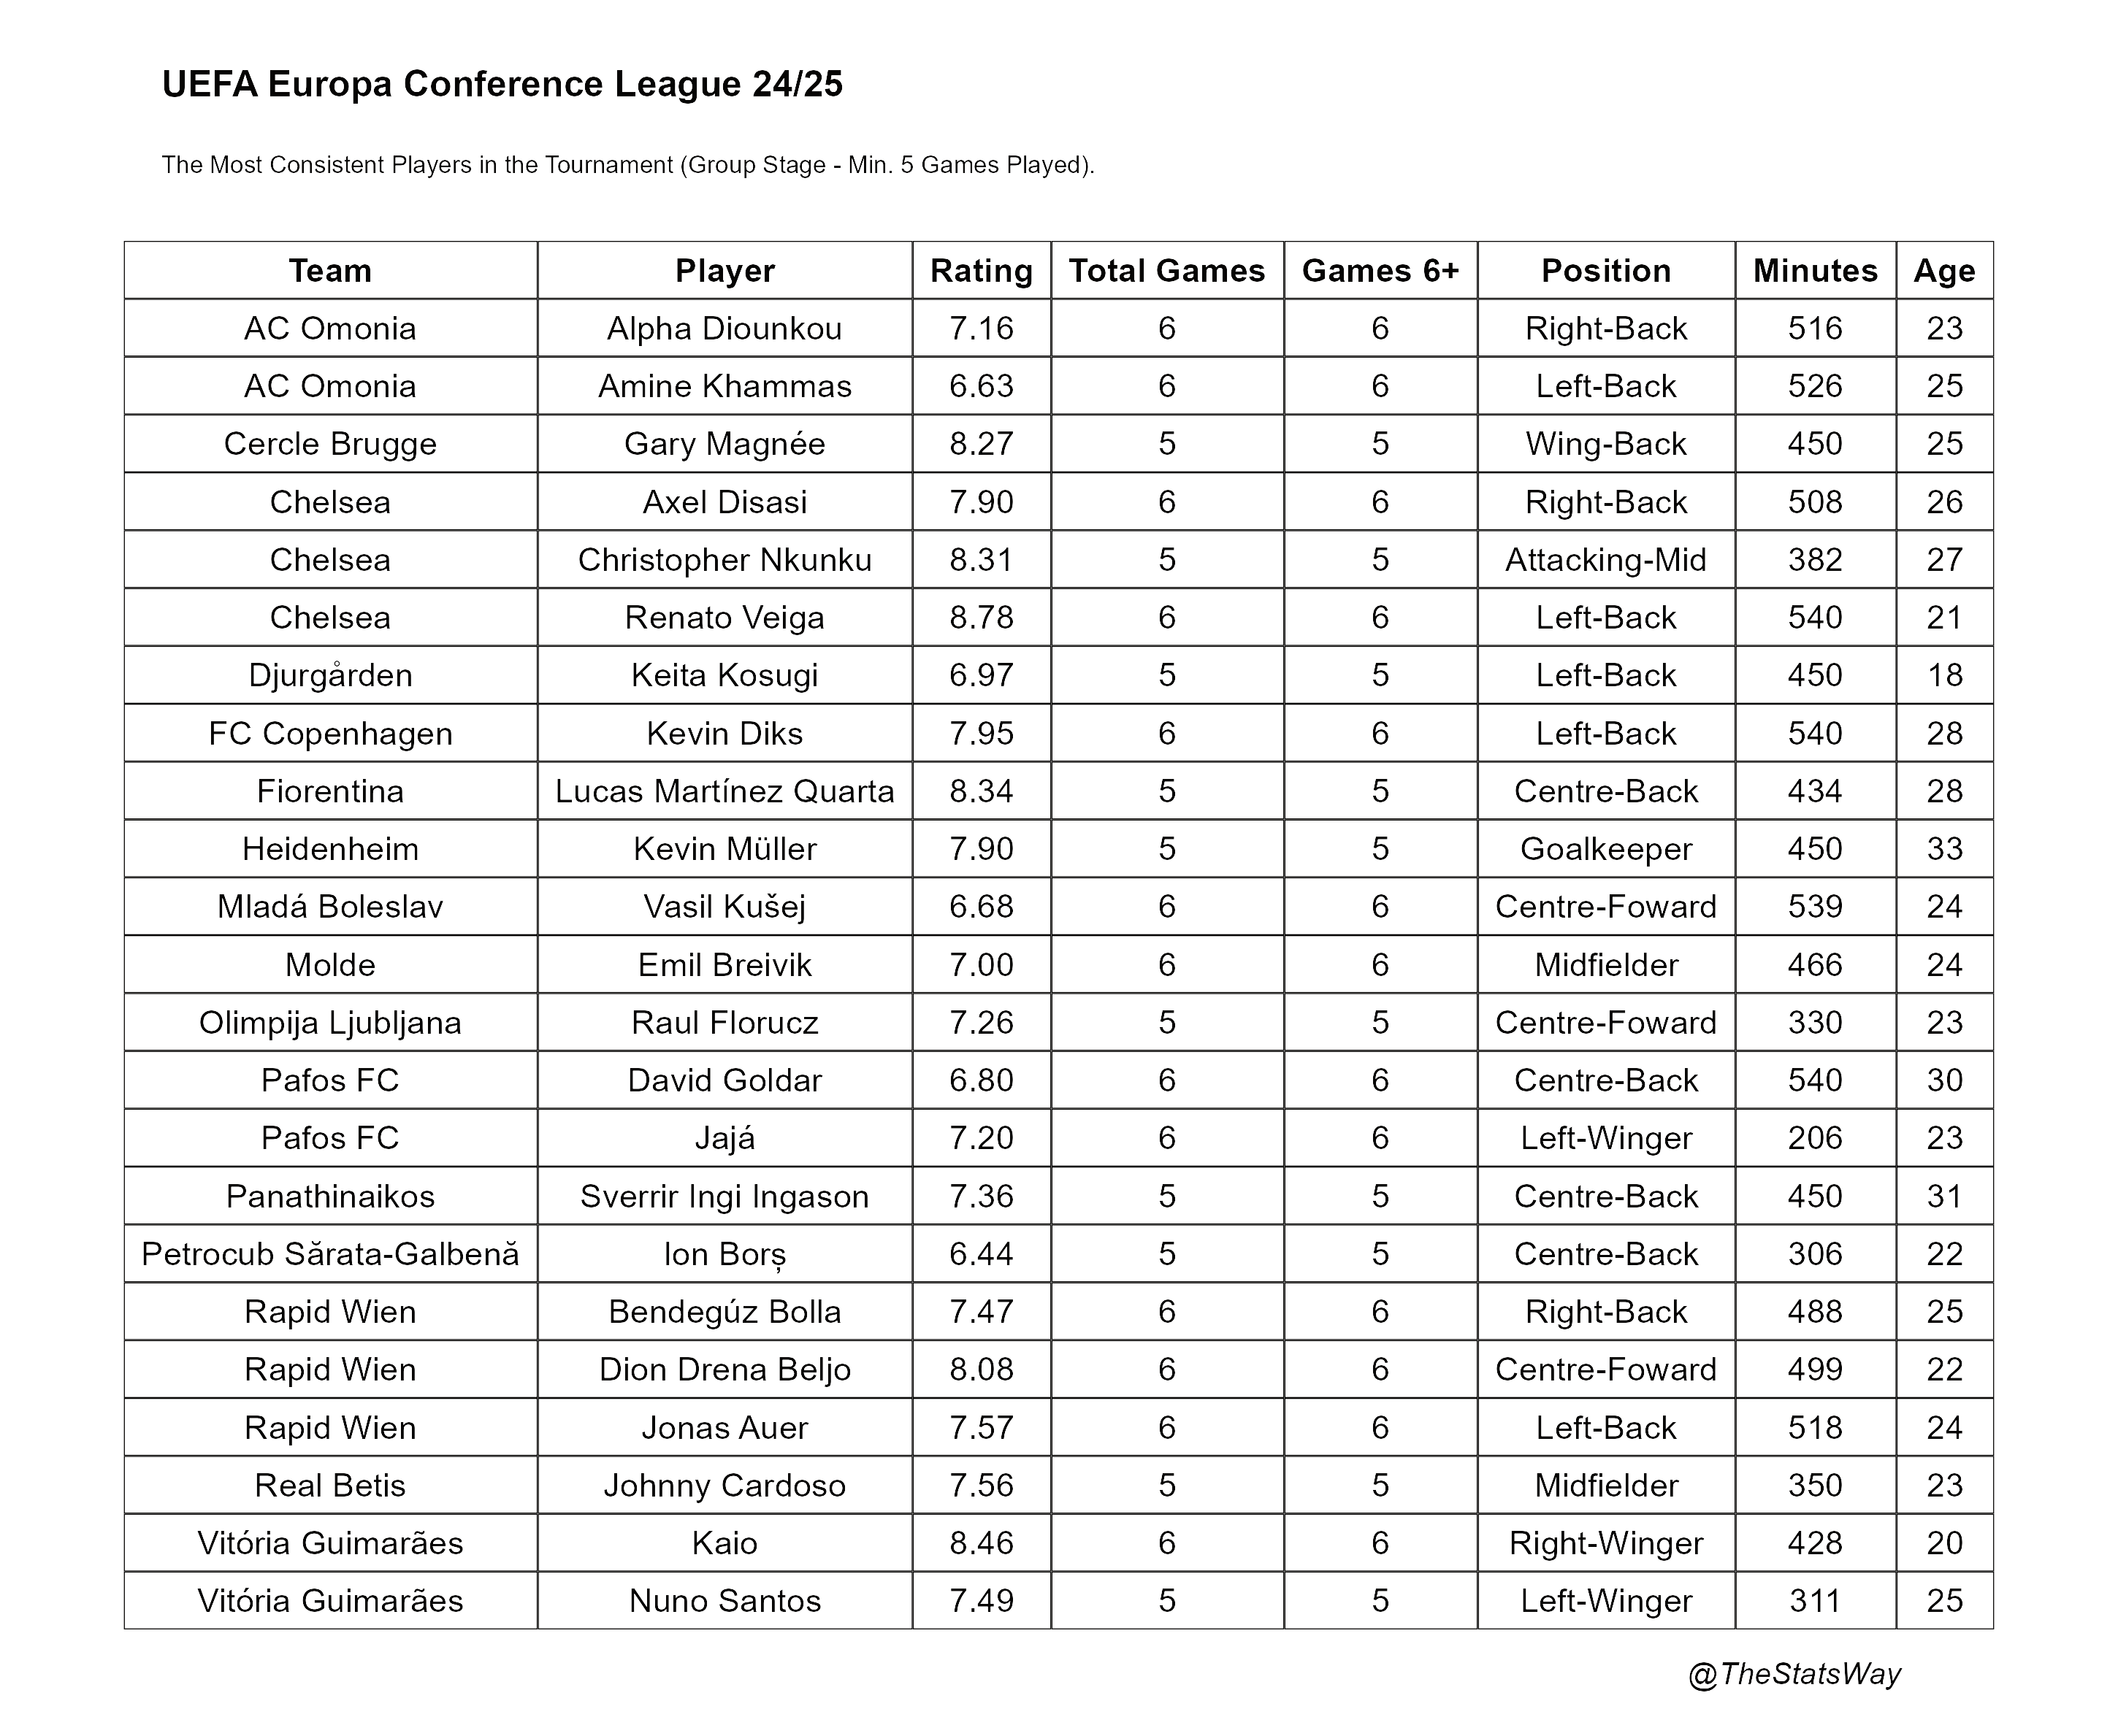Click team cell Heidenheim

330,849
